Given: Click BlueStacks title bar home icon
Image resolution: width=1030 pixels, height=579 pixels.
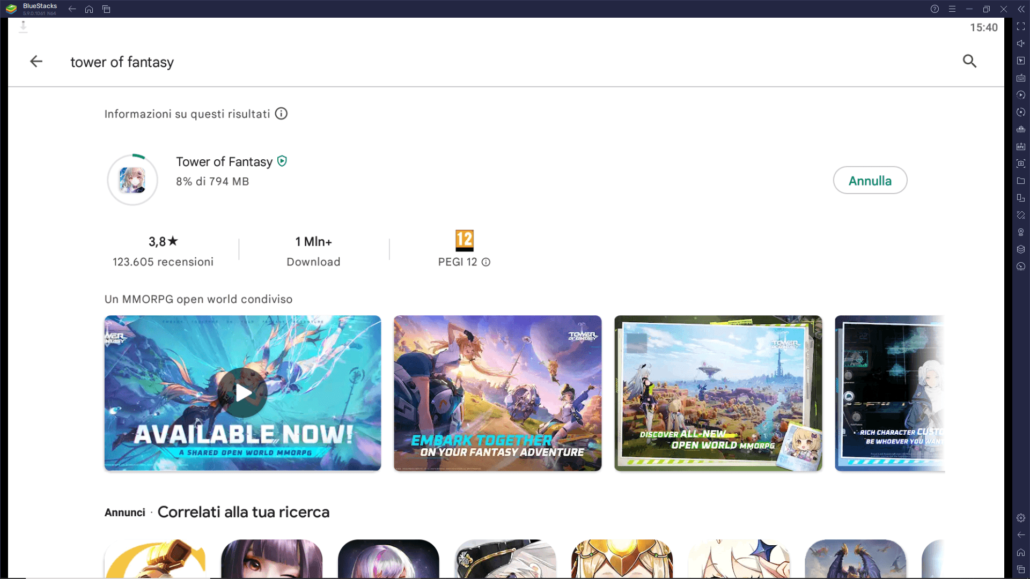Looking at the screenshot, I should click(x=89, y=9).
